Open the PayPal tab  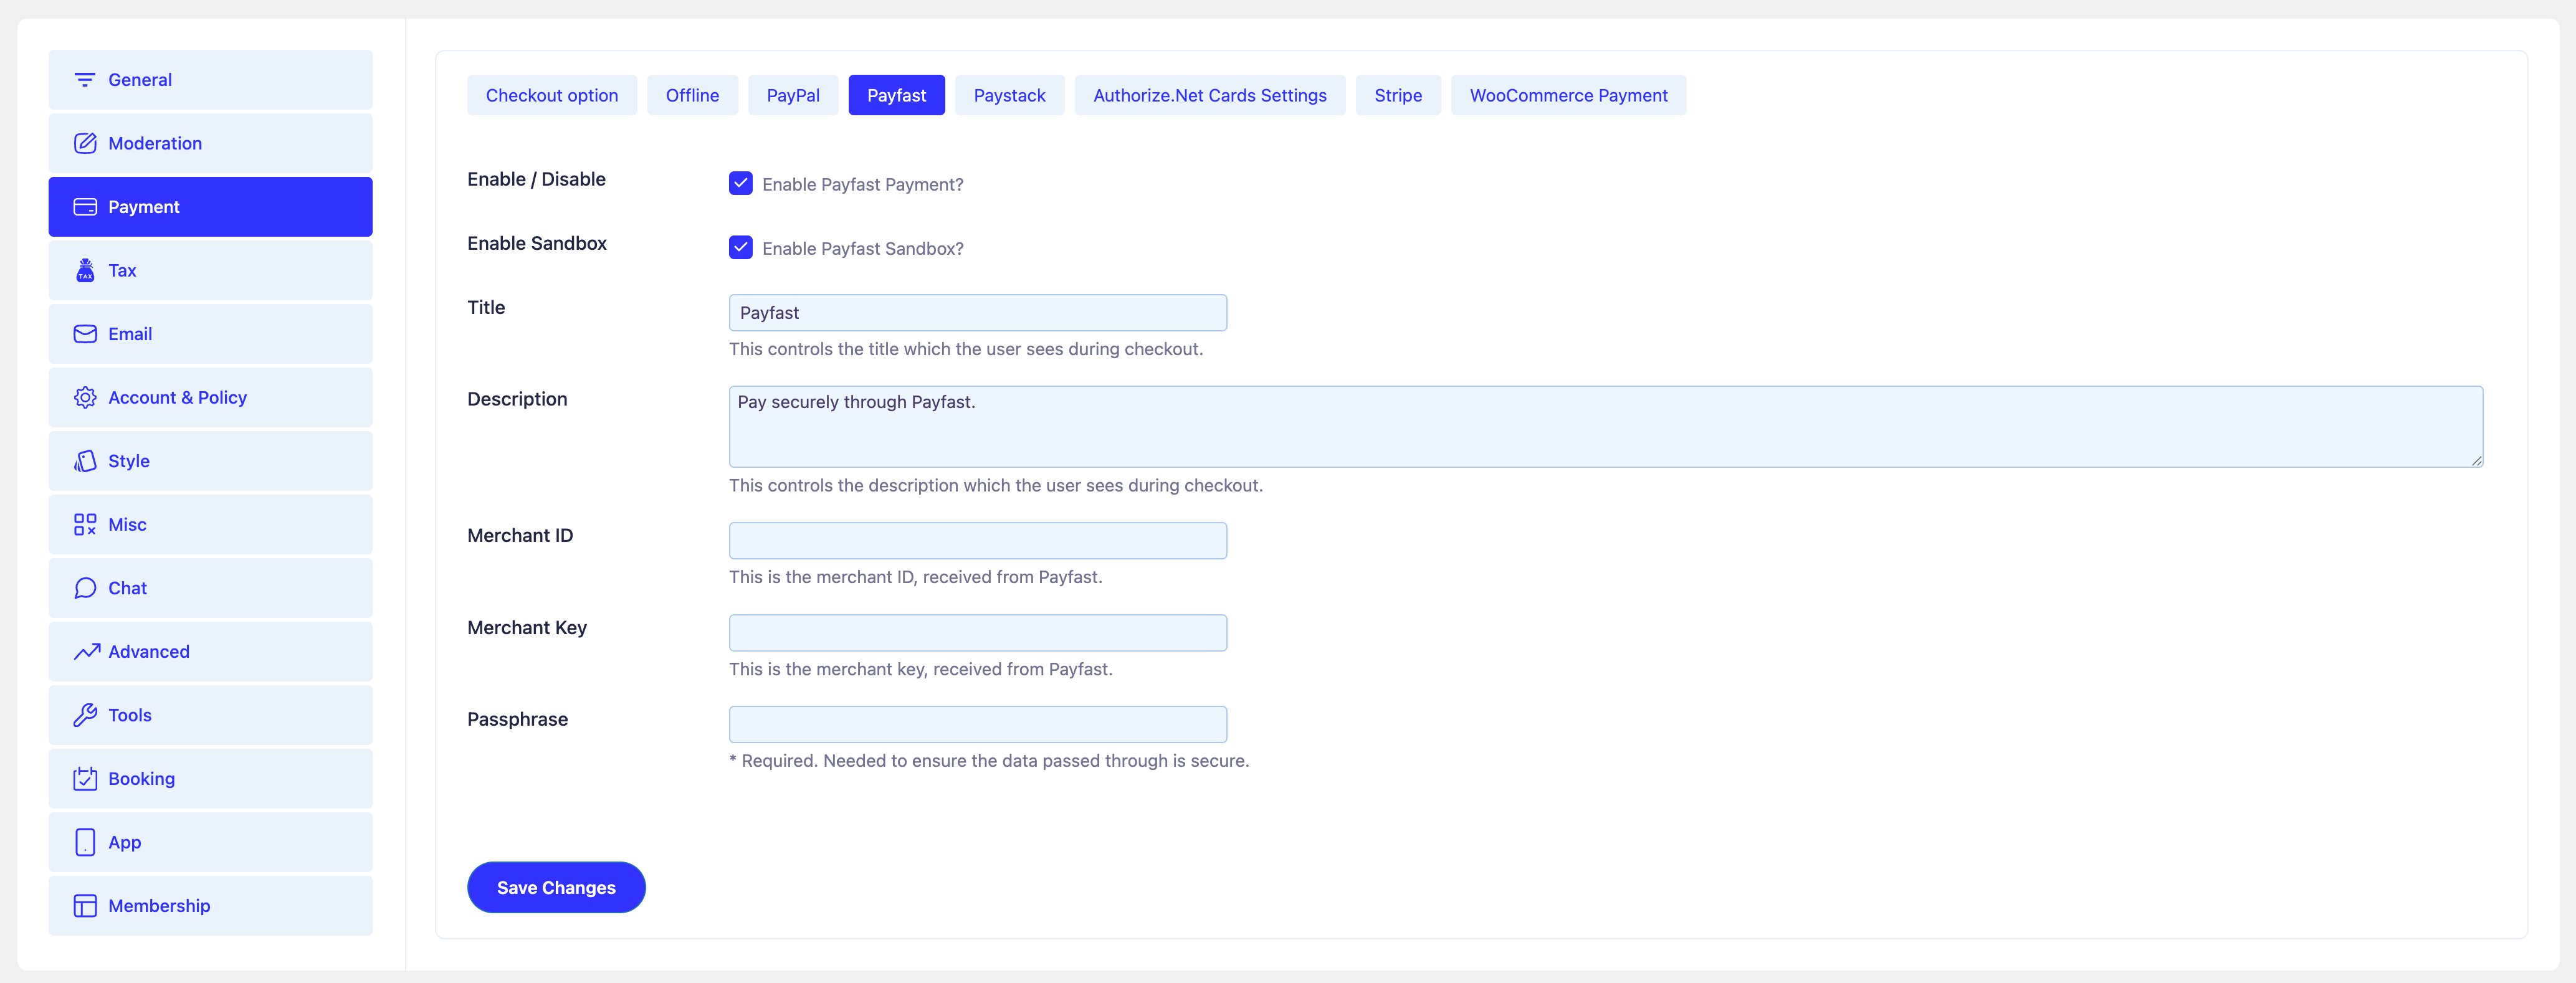click(x=793, y=95)
